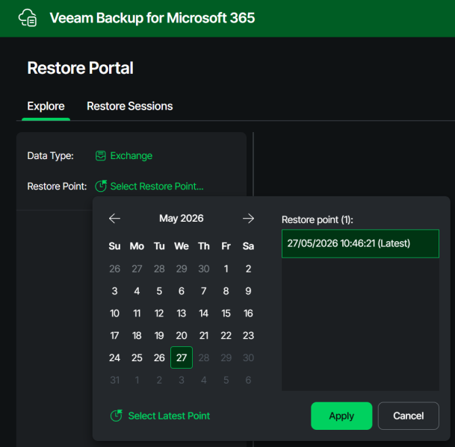Pick May 2 on calendar
The height and width of the screenshot is (447, 455).
tap(248, 269)
